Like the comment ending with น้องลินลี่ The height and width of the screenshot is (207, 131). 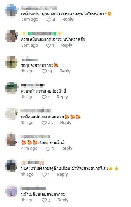44,97
